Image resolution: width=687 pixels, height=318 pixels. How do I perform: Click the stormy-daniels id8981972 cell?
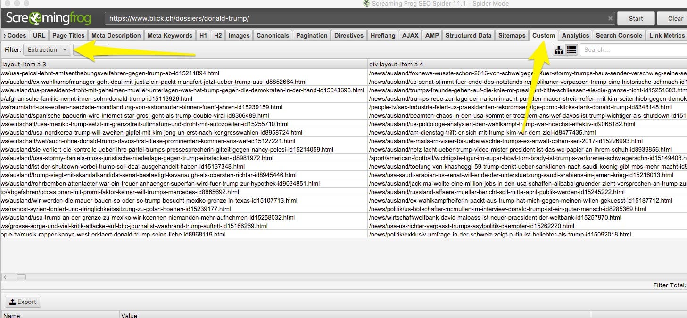(x=184, y=158)
